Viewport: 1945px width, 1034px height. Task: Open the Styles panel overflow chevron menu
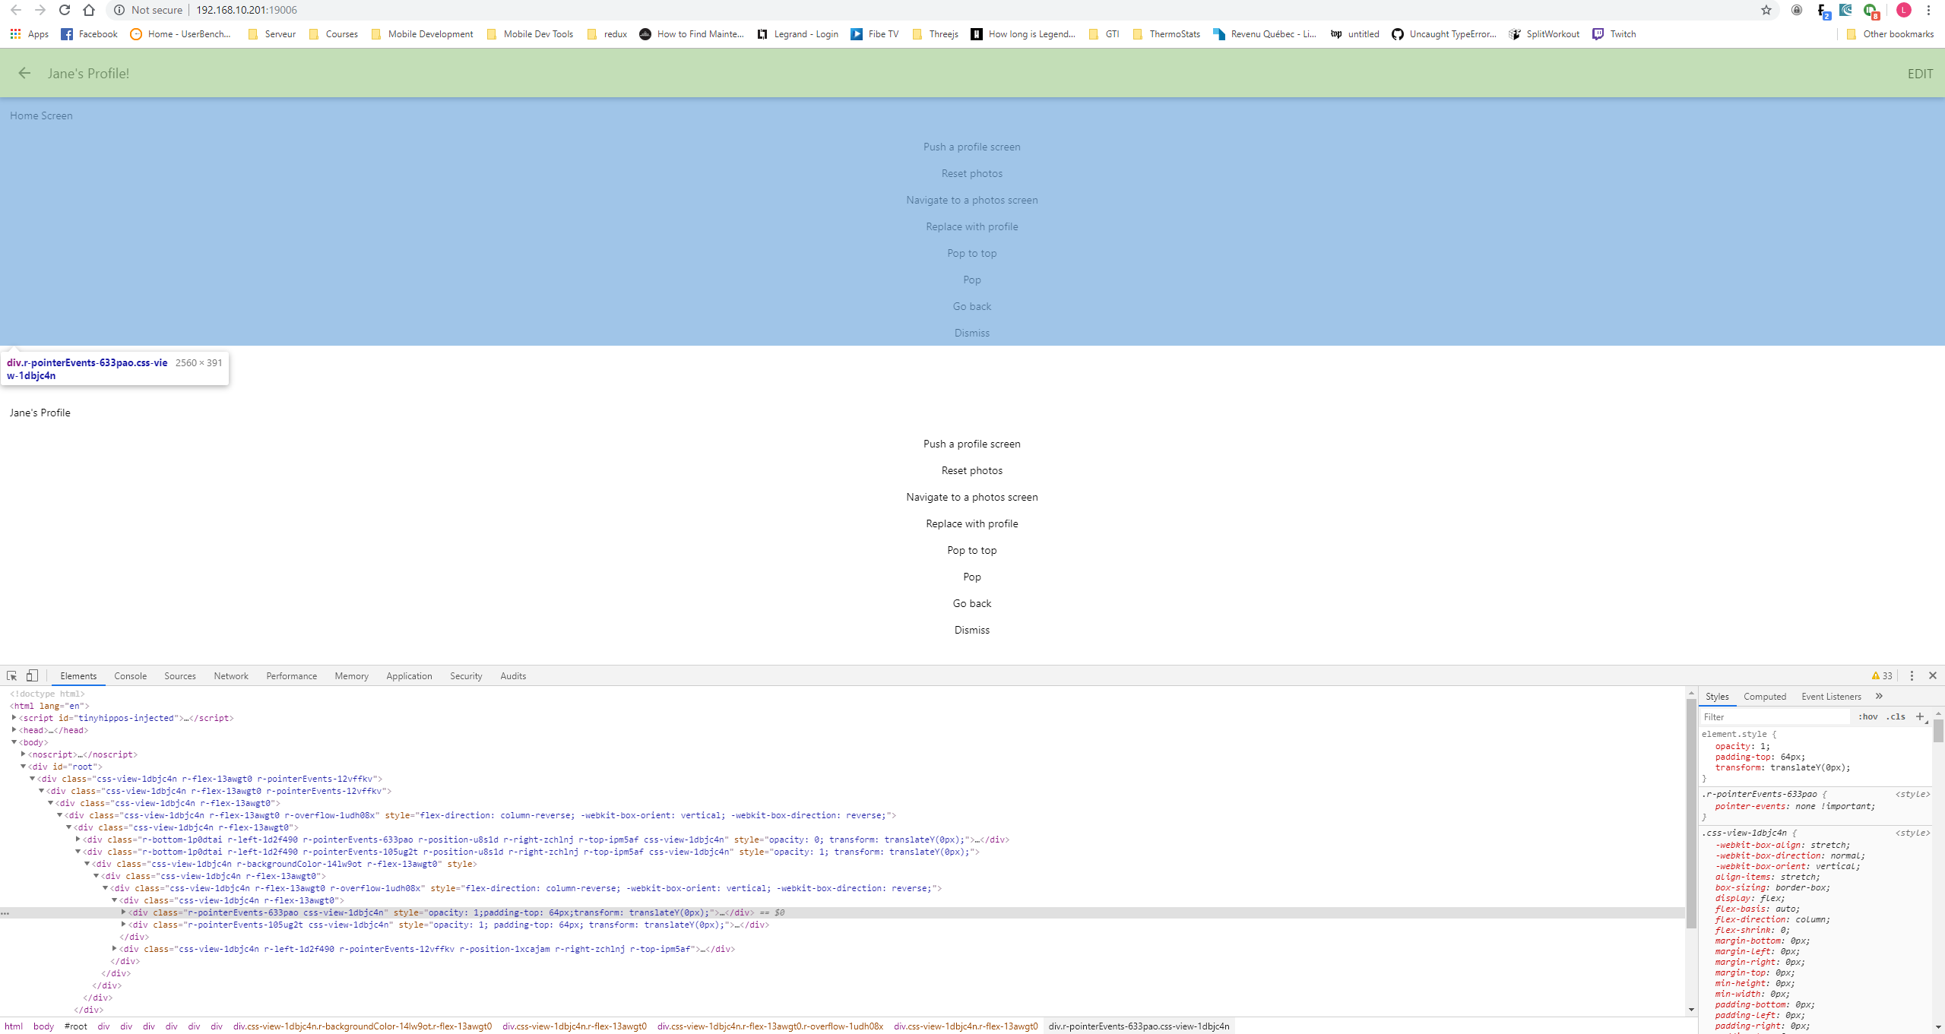tap(1878, 696)
